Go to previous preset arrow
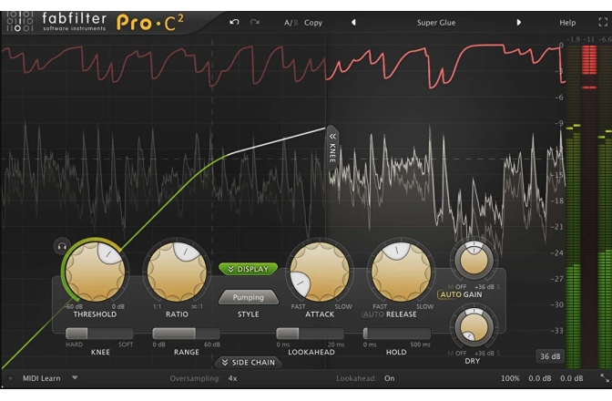This screenshot has width=612, height=401. coord(353,22)
